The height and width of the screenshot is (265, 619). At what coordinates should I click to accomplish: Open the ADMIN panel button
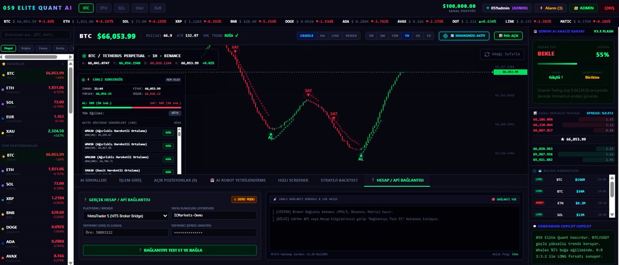pyautogui.click(x=584, y=8)
